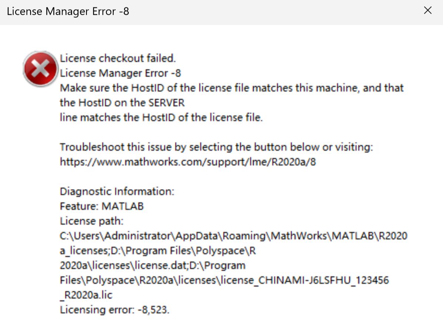This screenshot has height=332, width=443.
Task: Click the SERVER line reference text
Action: [122, 102]
